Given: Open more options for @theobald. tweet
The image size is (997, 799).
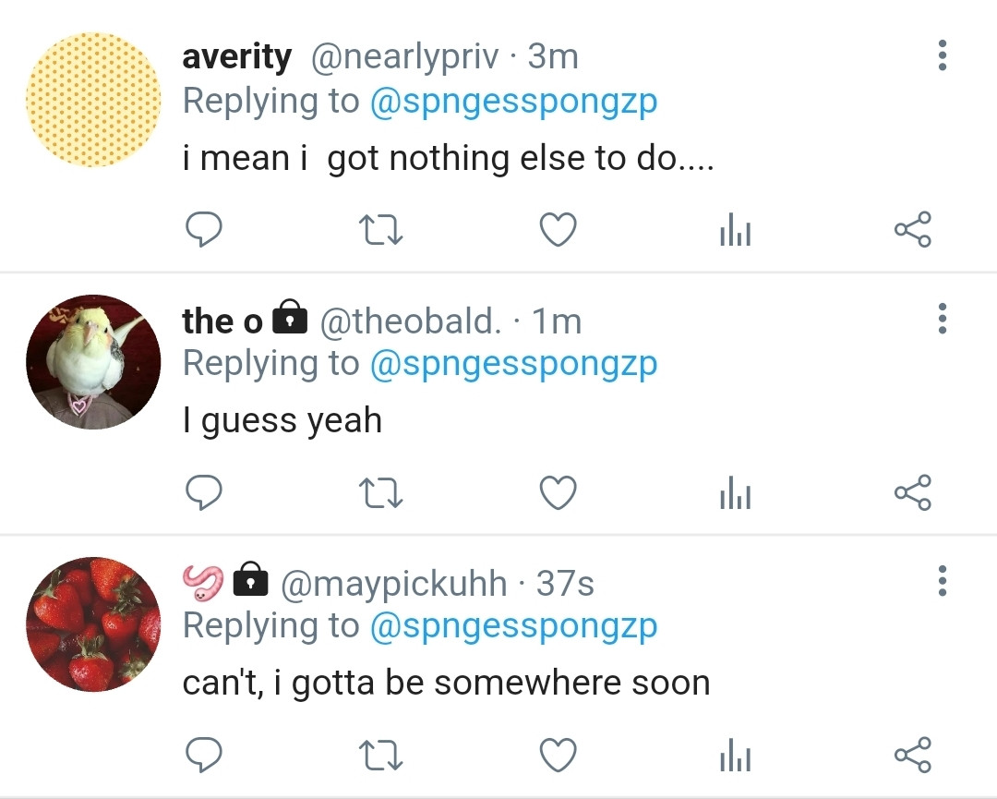Looking at the screenshot, I should [x=943, y=318].
